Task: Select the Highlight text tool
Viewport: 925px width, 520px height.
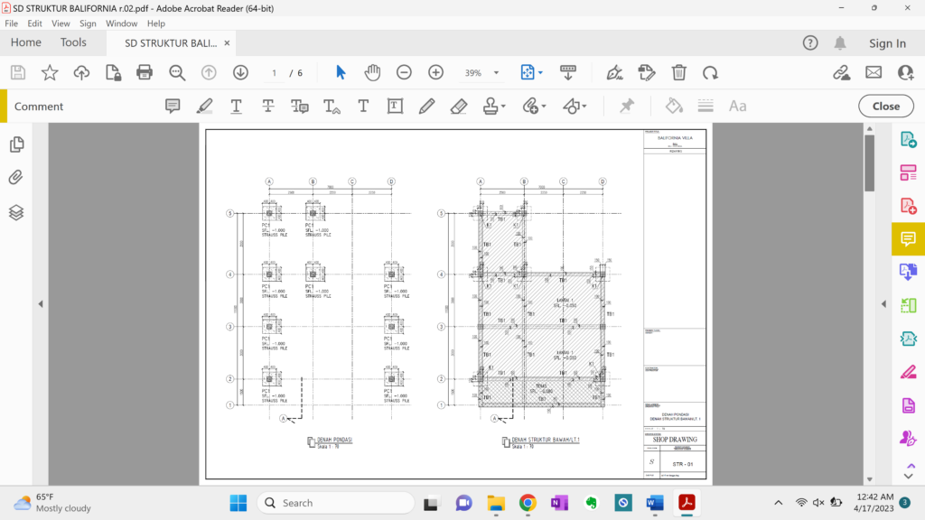Action: (x=204, y=106)
